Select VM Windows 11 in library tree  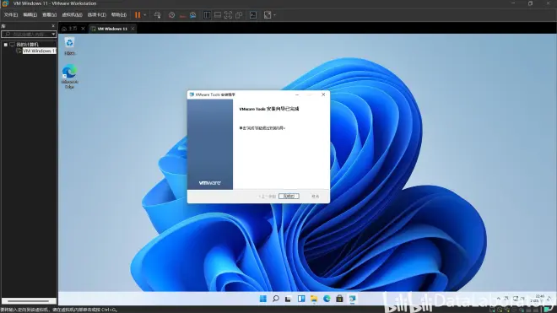pos(39,51)
